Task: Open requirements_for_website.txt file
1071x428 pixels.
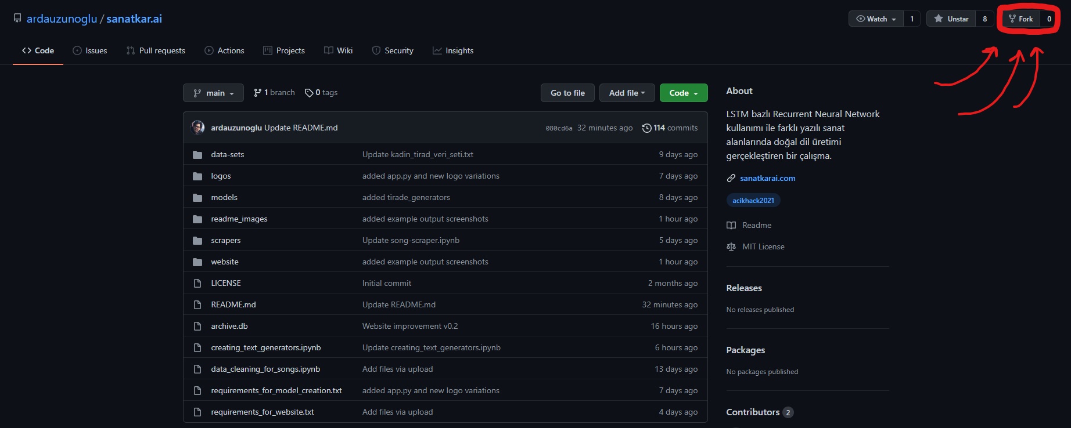Action: pos(263,412)
